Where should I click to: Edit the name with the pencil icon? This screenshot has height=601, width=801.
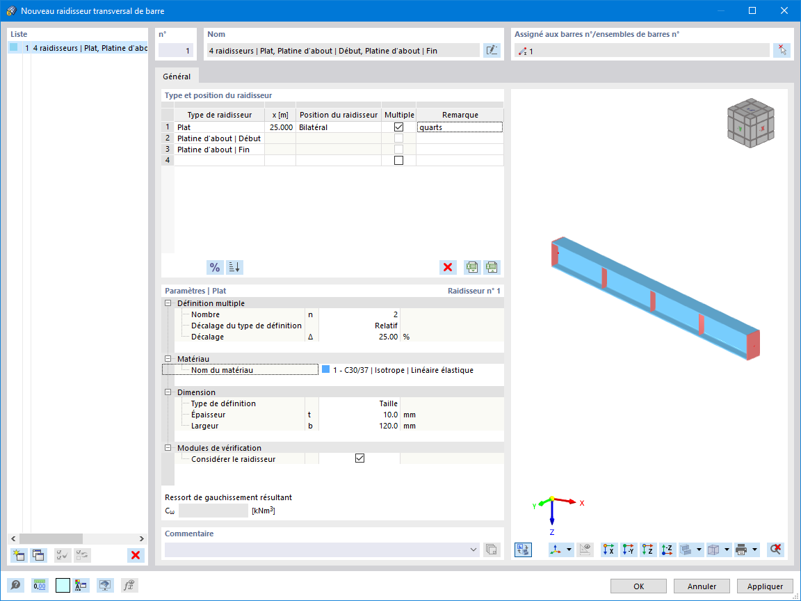point(492,50)
